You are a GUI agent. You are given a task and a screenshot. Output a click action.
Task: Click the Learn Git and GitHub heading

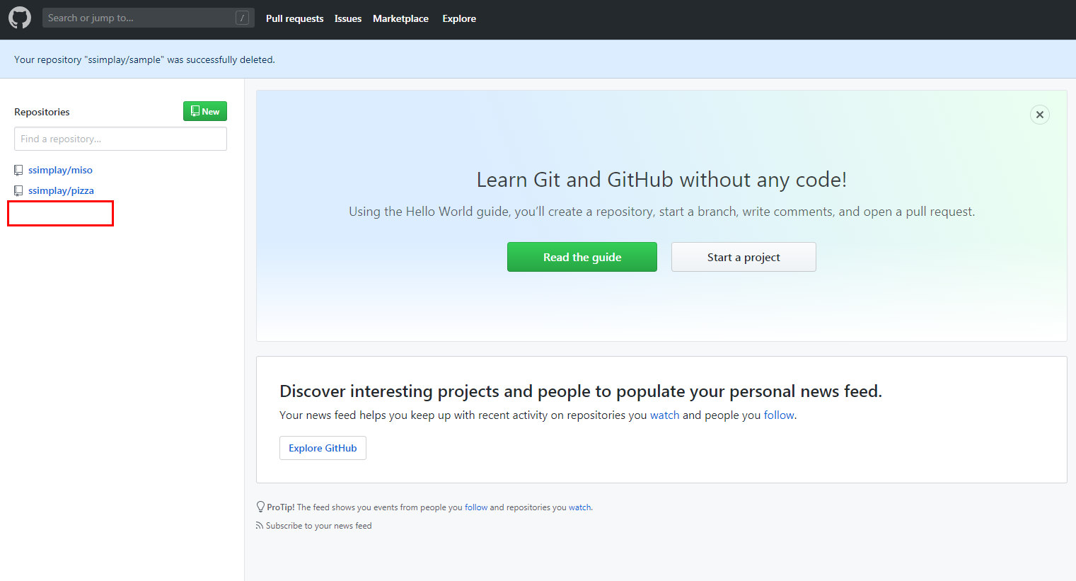(661, 180)
